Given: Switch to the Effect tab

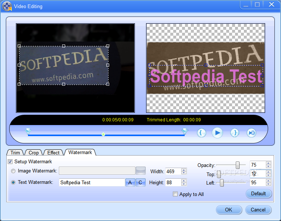Looking at the screenshot, I should point(53,153).
